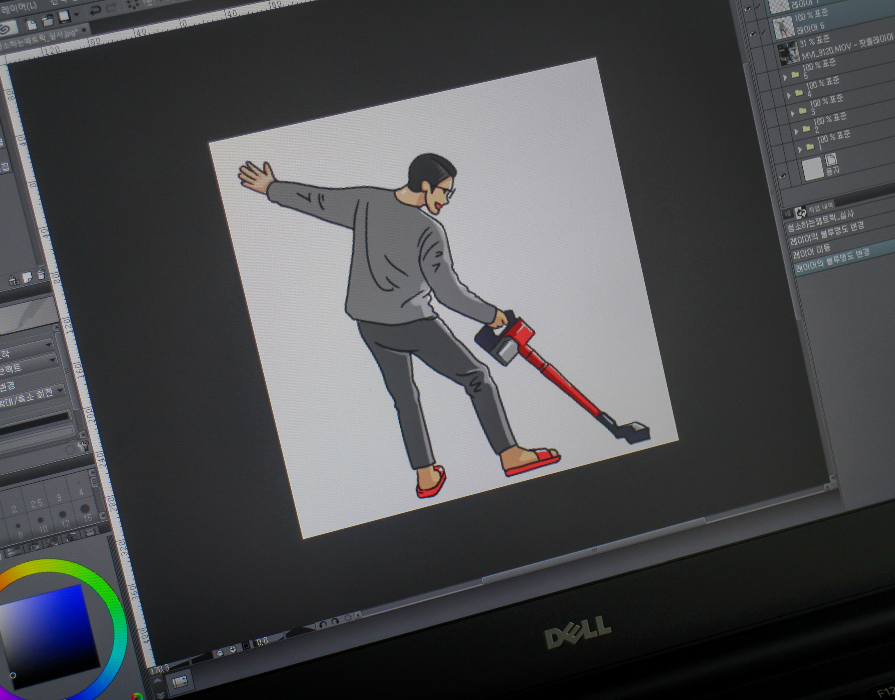Click the Open folder icon in toolbar
The width and height of the screenshot is (895, 700).
(x=48, y=21)
